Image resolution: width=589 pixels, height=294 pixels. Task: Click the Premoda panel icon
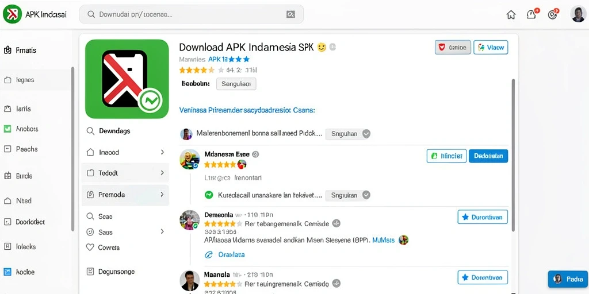tap(90, 195)
